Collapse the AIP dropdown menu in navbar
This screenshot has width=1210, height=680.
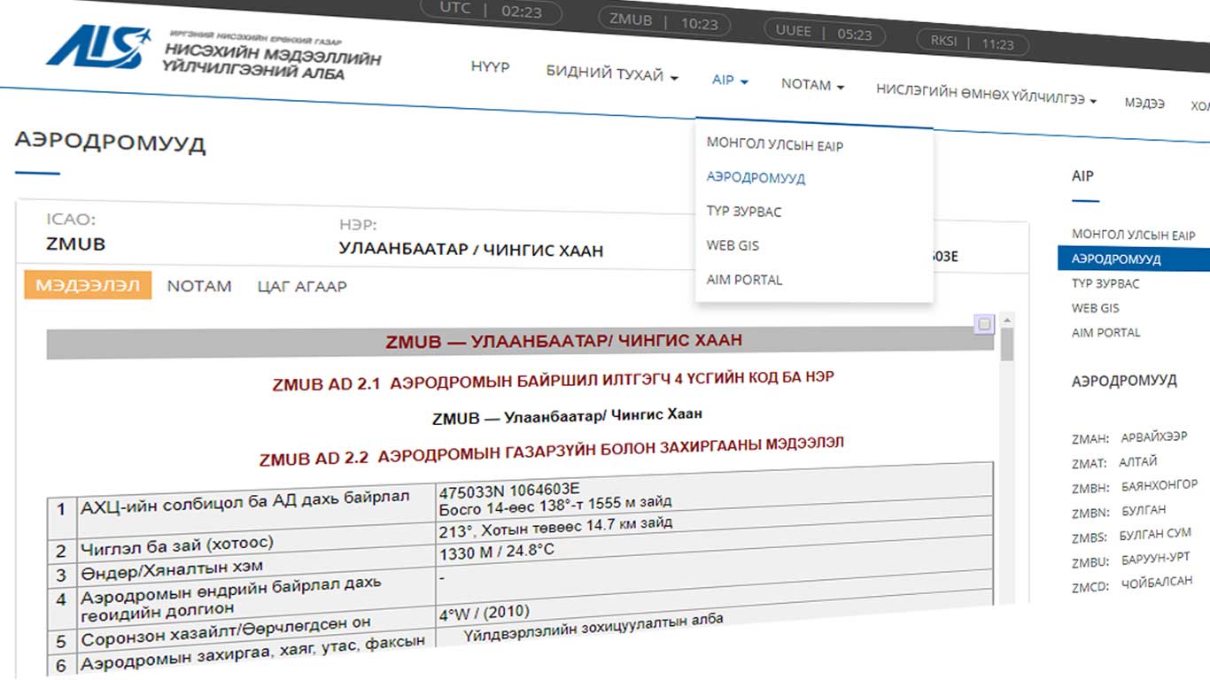(730, 81)
